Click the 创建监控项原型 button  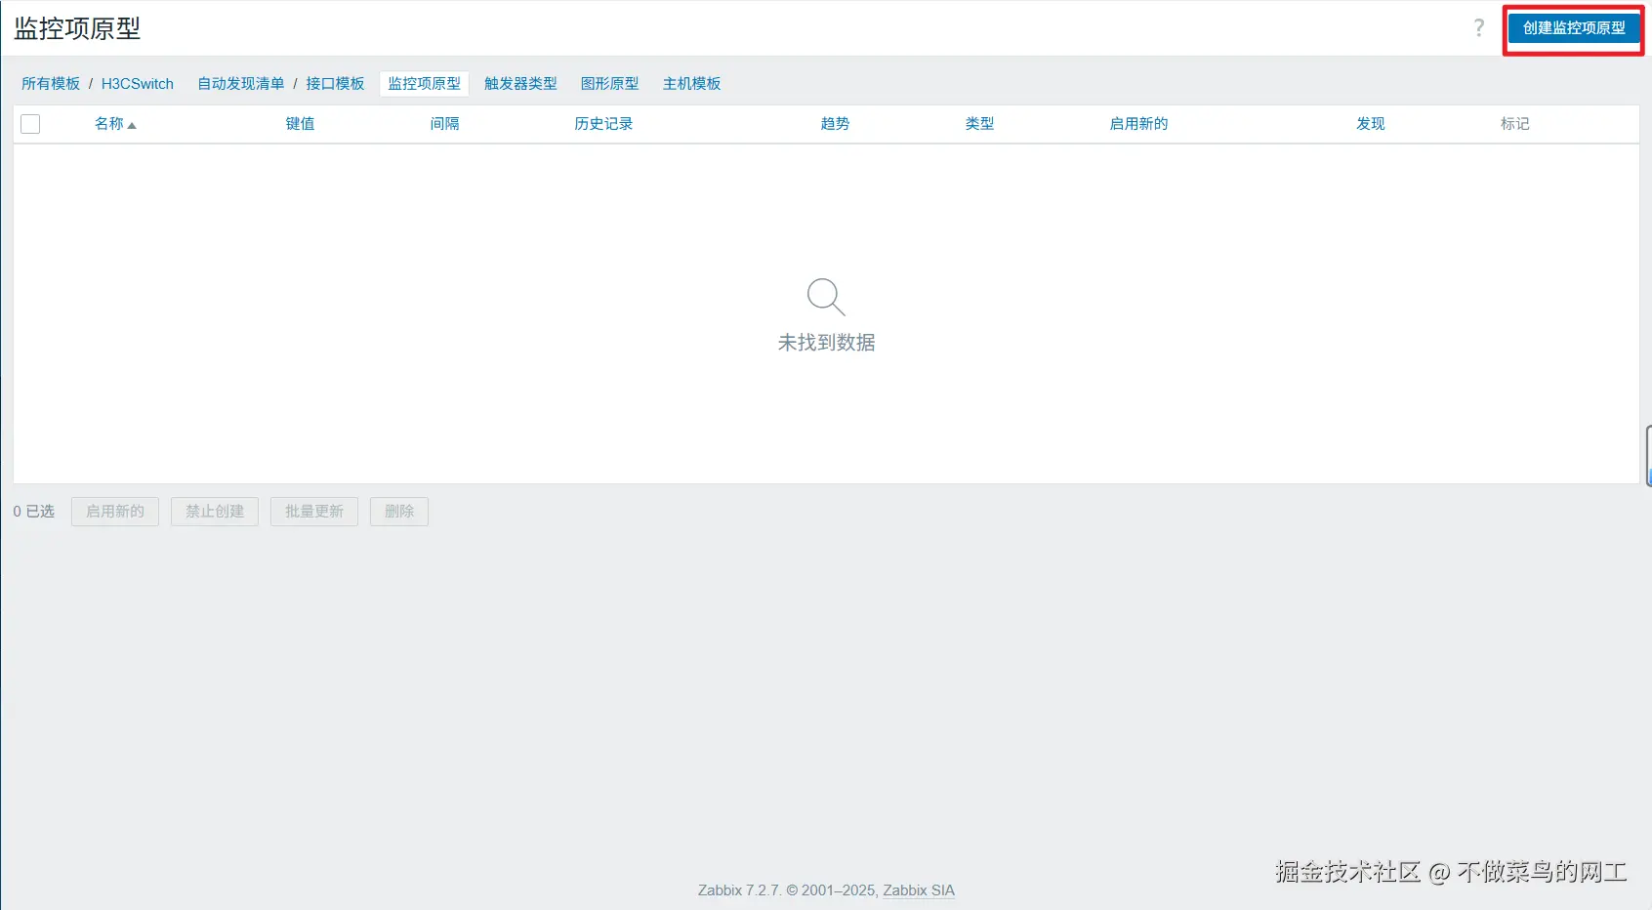[x=1574, y=28]
